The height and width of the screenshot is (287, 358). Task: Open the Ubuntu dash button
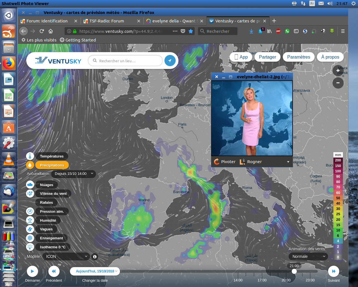point(9,15)
